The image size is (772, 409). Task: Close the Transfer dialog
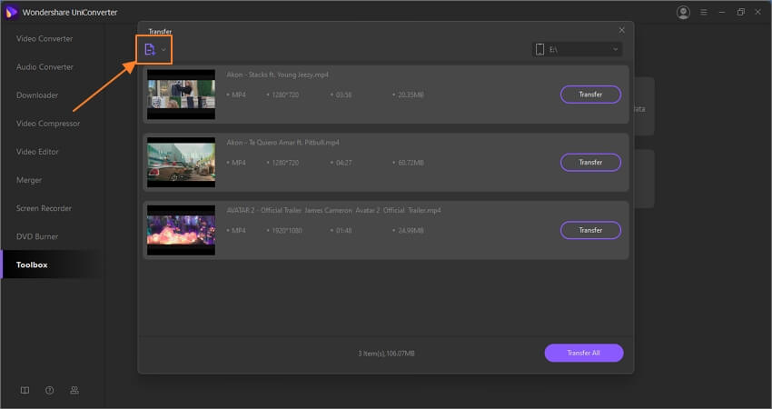622,30
